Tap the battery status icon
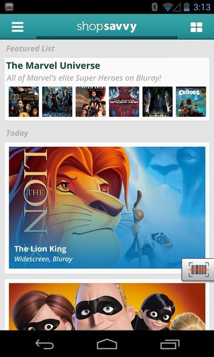 tap(187, 7)
